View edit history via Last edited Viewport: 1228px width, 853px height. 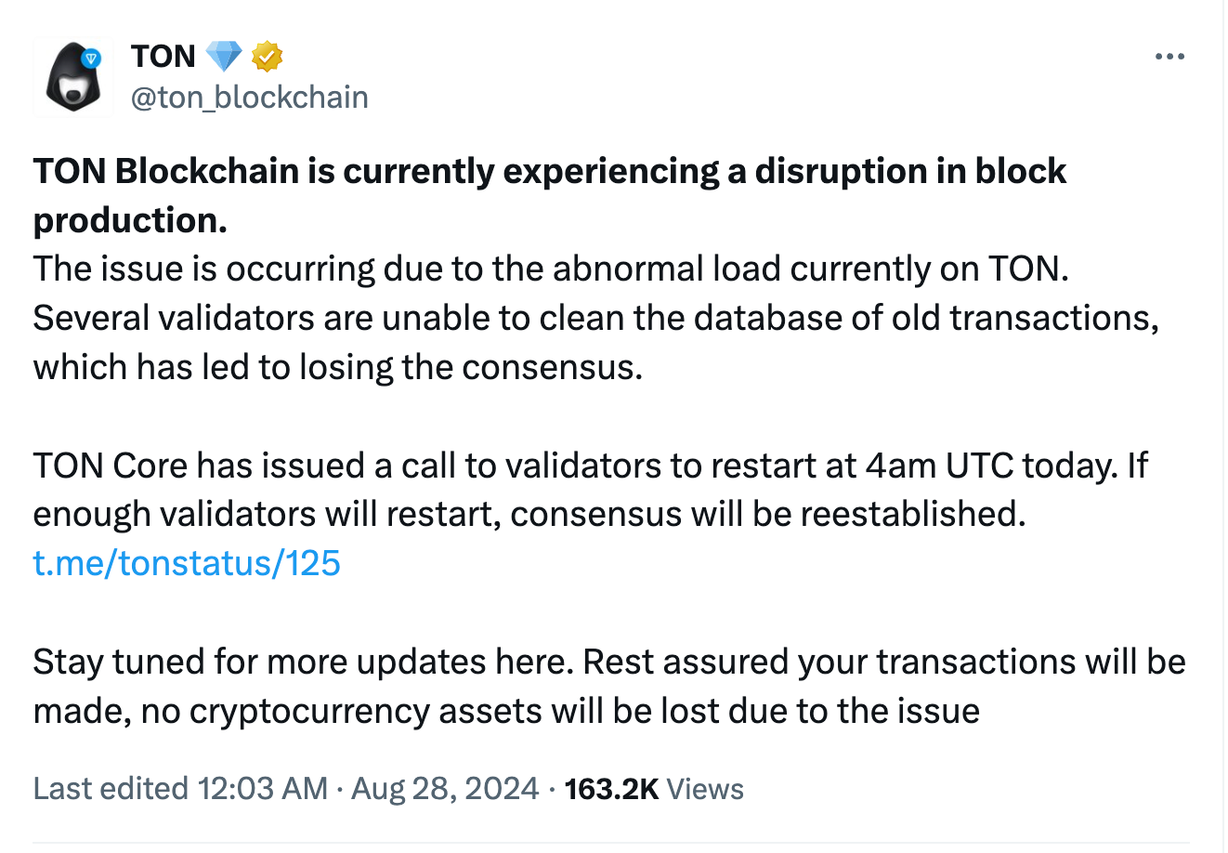click(111, 789)
